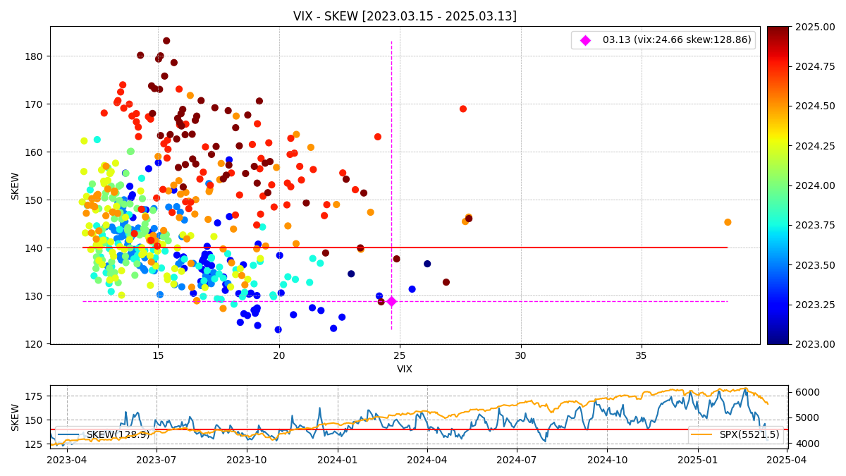The height and width of the screenshot is (476, 846).
Task: Select the orange outlier point at far right
Action: (x=728, y=222)
